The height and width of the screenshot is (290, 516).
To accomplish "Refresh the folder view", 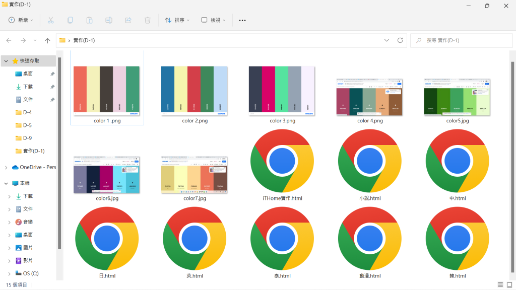I will tap(400, 40).
